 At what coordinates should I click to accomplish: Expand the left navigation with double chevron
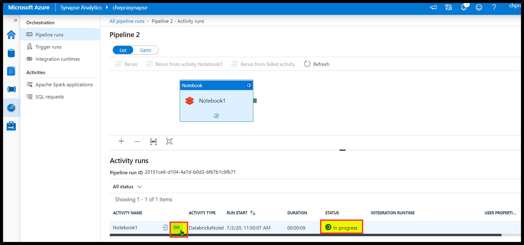[15, 20]
